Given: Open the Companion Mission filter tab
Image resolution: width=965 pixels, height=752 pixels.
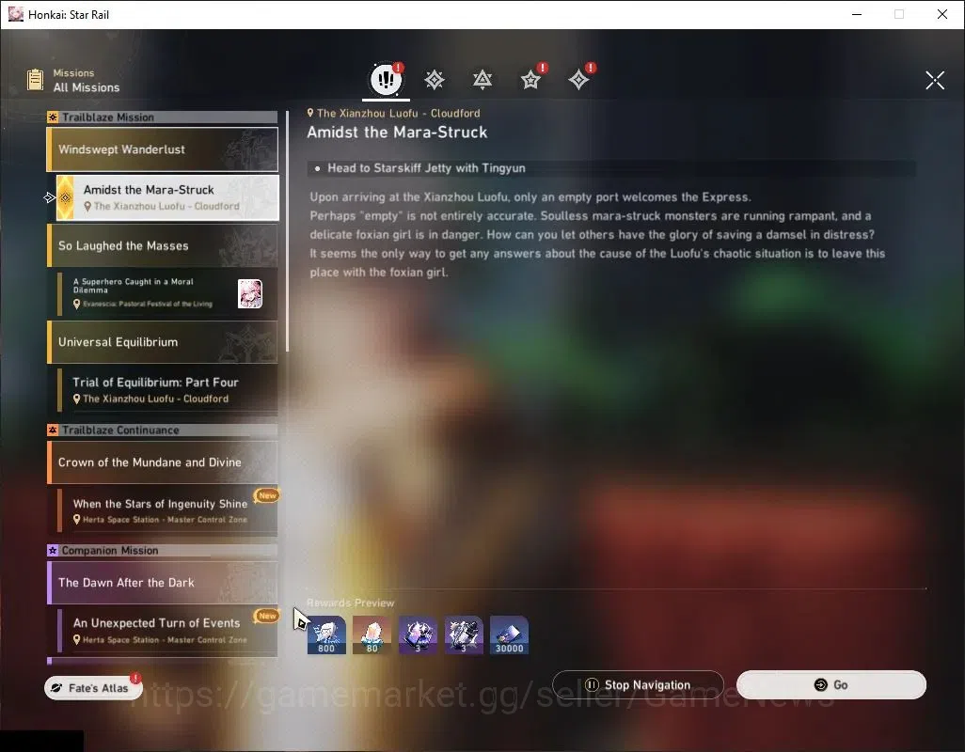Looking at the screenshot, I should pos(530,80).
